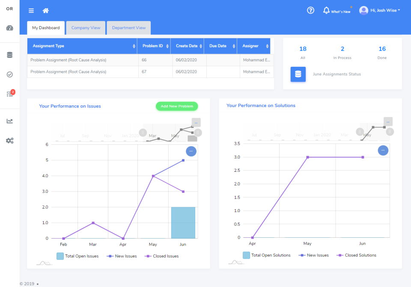Click the help question mark icon
411x287 pixels.
310,10
